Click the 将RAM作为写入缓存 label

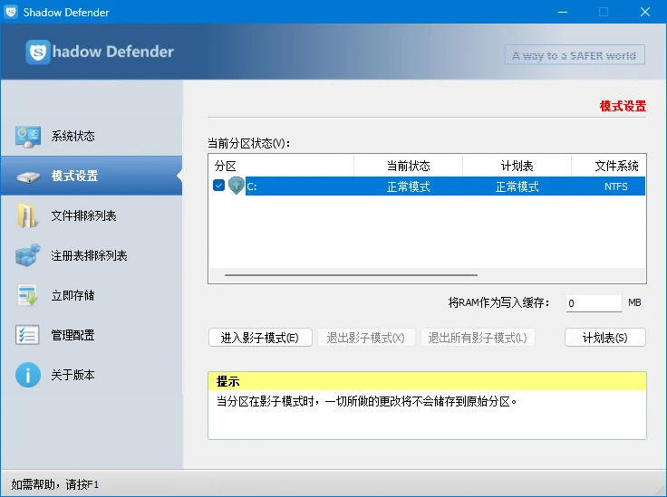(x=498, y=302)
